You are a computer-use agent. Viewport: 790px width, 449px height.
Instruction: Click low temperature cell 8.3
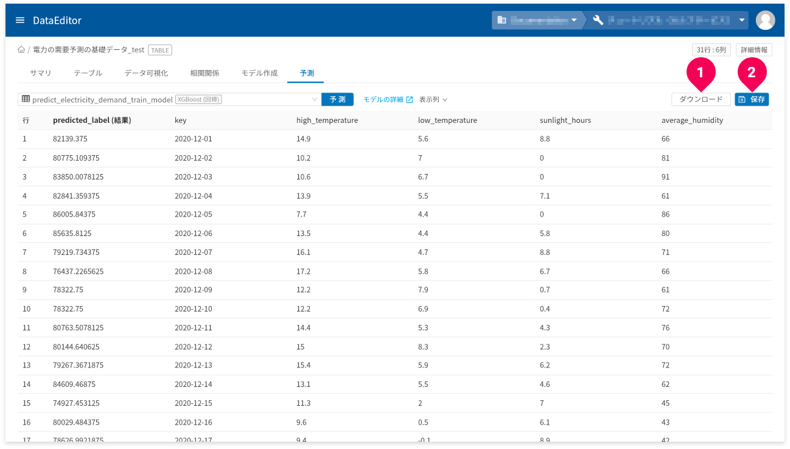423,346
